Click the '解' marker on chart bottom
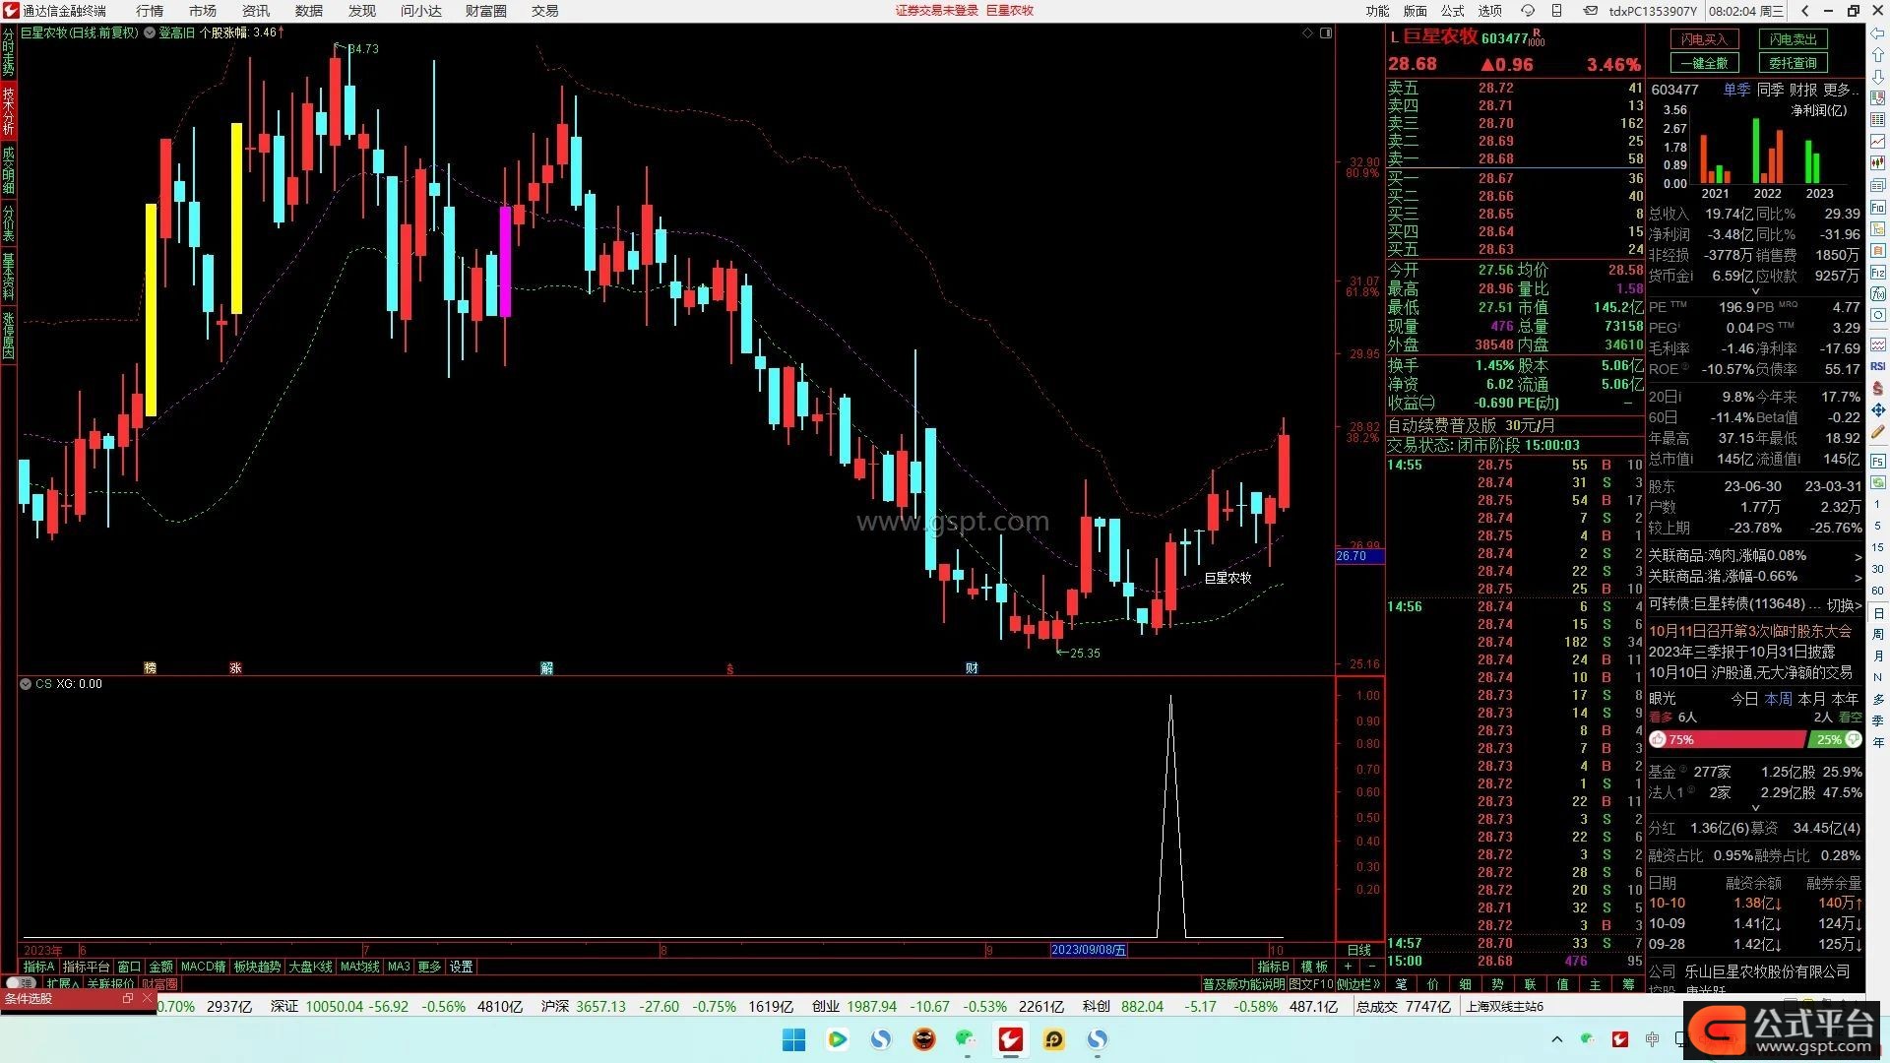This screenshot has height=1063, width=1890. (x=546, y=668)
